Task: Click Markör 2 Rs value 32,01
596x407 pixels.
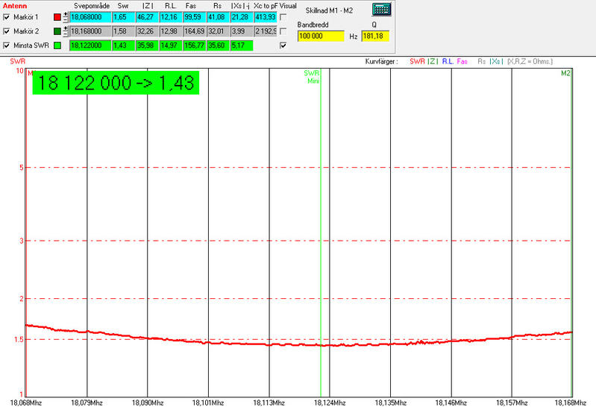Action: point(218,31)
